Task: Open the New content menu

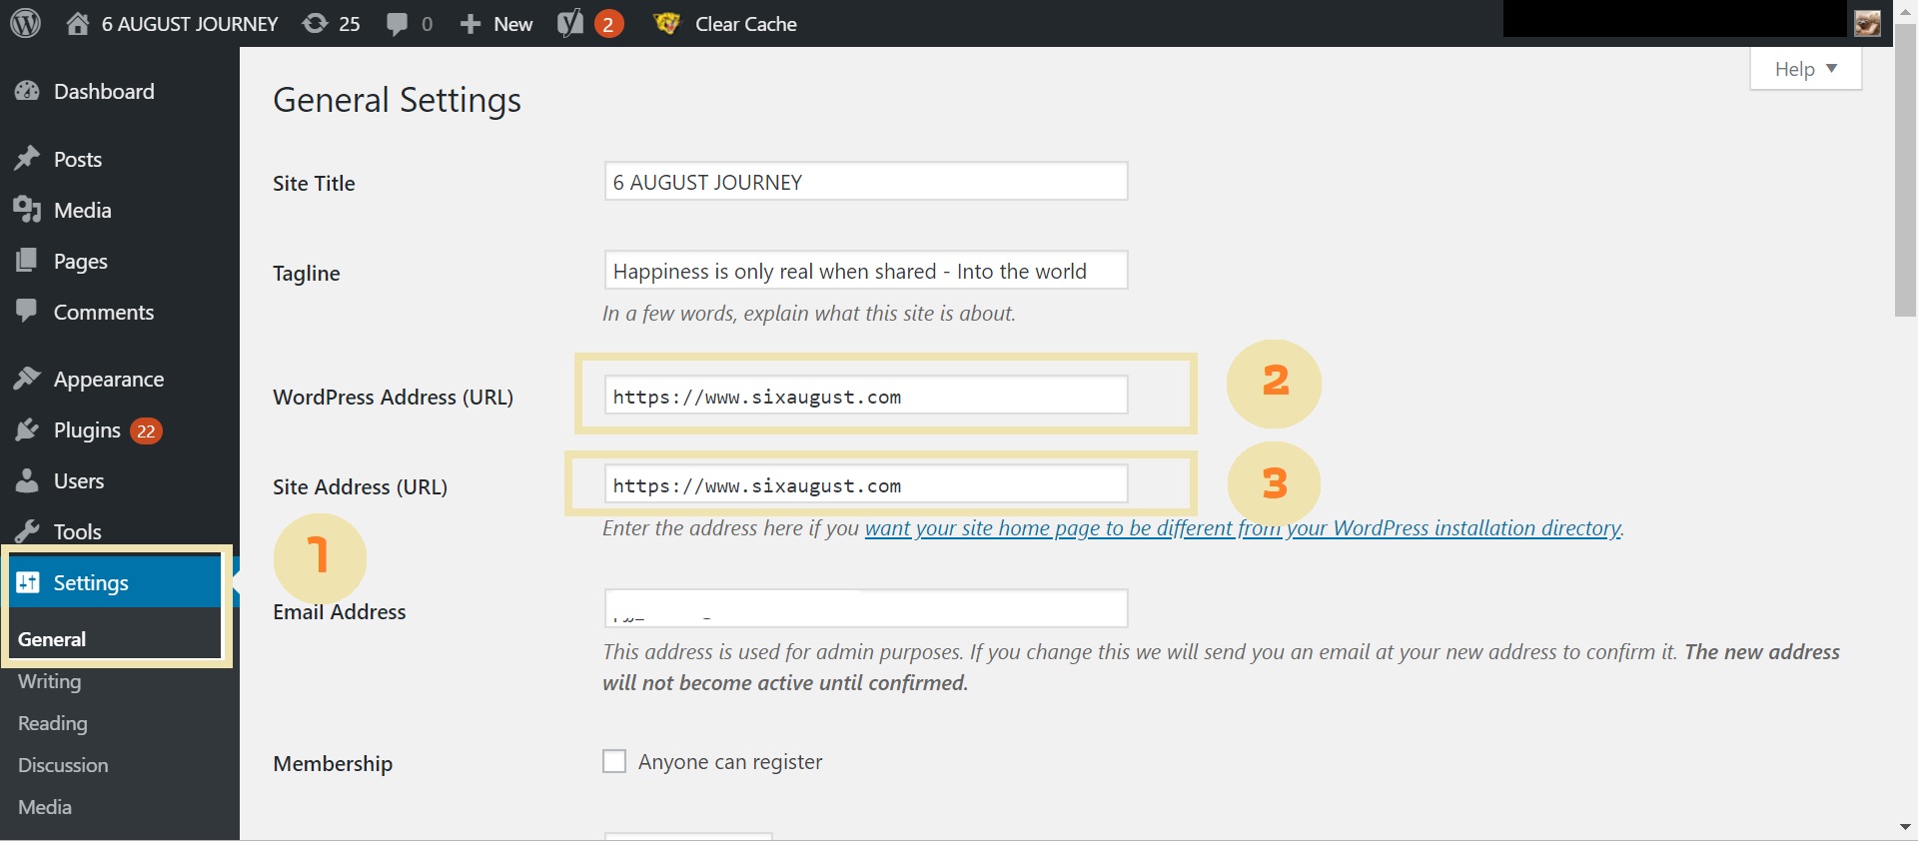Action: (496, 23)
